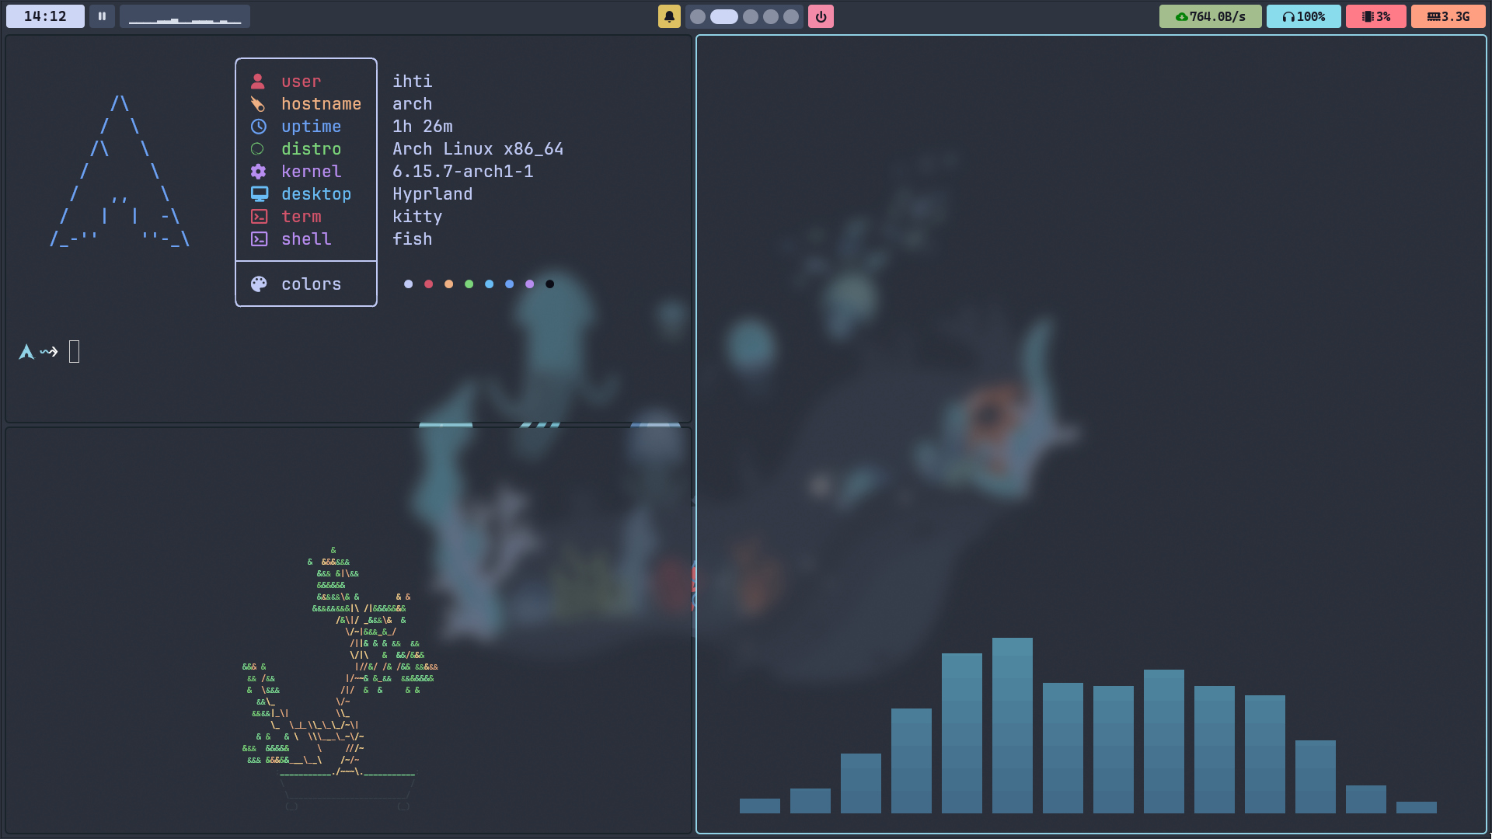Switch to the fifth workspace dot
1492x839 pixels.
click(x=791, y=16)
